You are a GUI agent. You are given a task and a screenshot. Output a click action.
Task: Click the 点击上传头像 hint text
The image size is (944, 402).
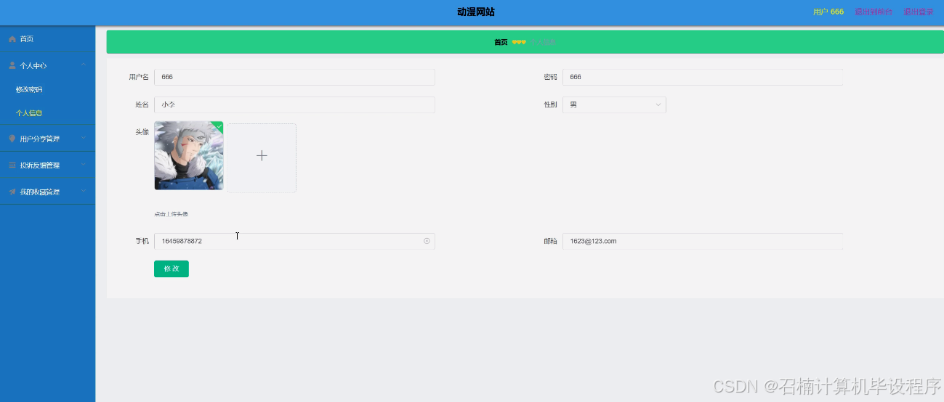tap(171, 214)
